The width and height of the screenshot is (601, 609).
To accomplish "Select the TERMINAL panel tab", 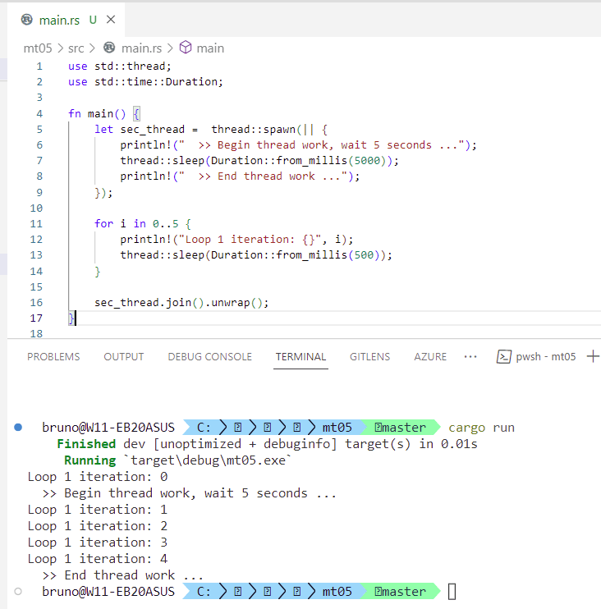I will point(300,356).
